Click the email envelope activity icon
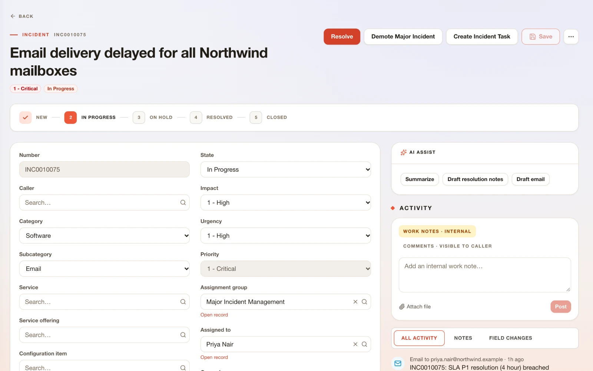The width and height of the screenshot is (593, 371). [398, 363]
